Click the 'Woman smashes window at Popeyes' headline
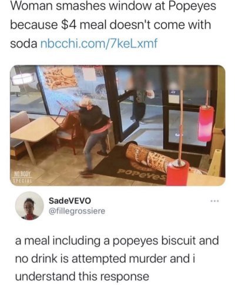Viewport: 235px width, 285px height. 113,6
